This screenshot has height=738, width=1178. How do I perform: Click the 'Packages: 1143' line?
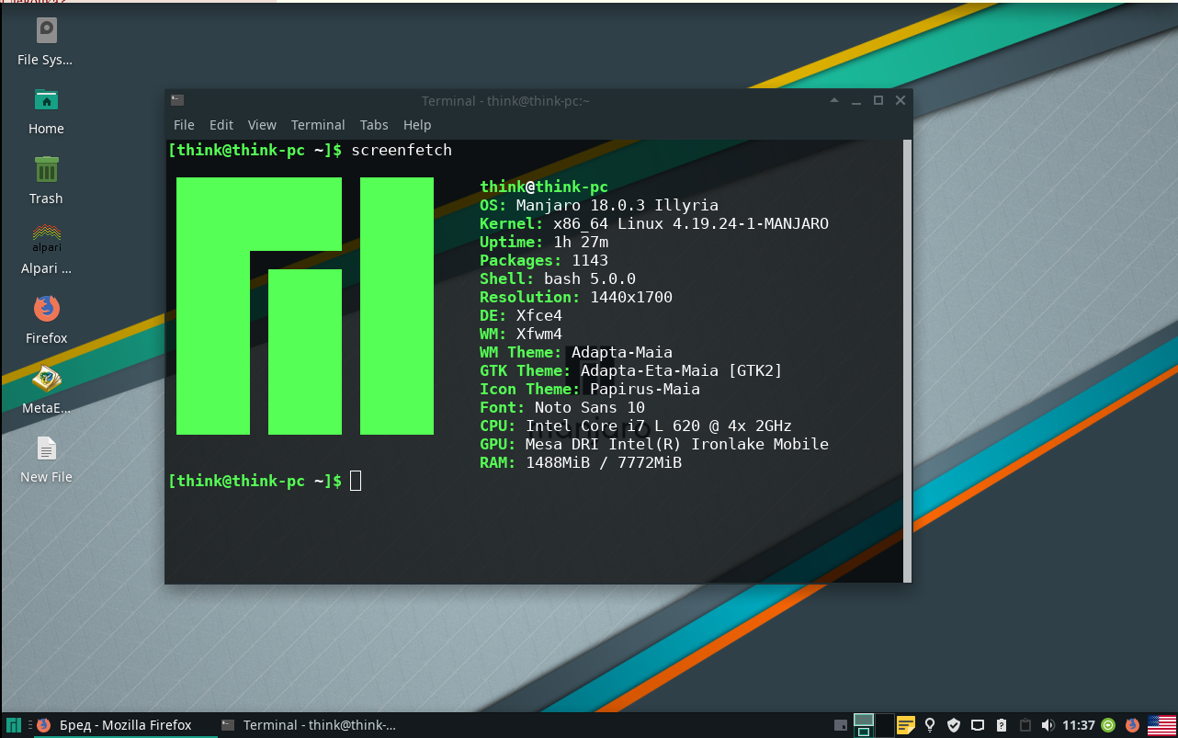(x=544, y=260)
